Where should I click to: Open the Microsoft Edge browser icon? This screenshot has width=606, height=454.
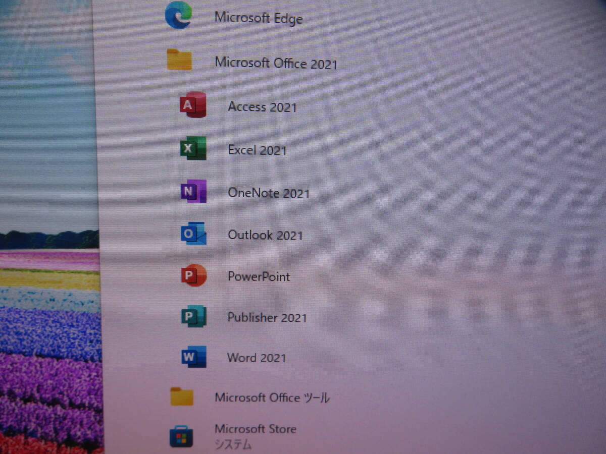(x=178, y=15)
